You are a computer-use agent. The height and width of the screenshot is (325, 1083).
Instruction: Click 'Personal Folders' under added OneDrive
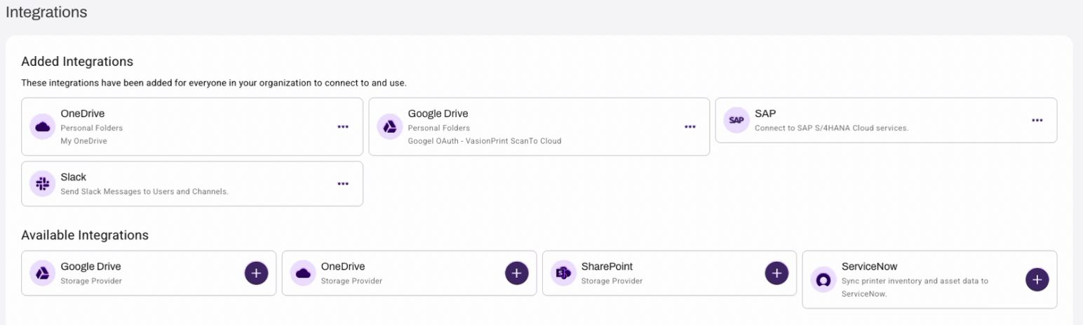point(91,128)
